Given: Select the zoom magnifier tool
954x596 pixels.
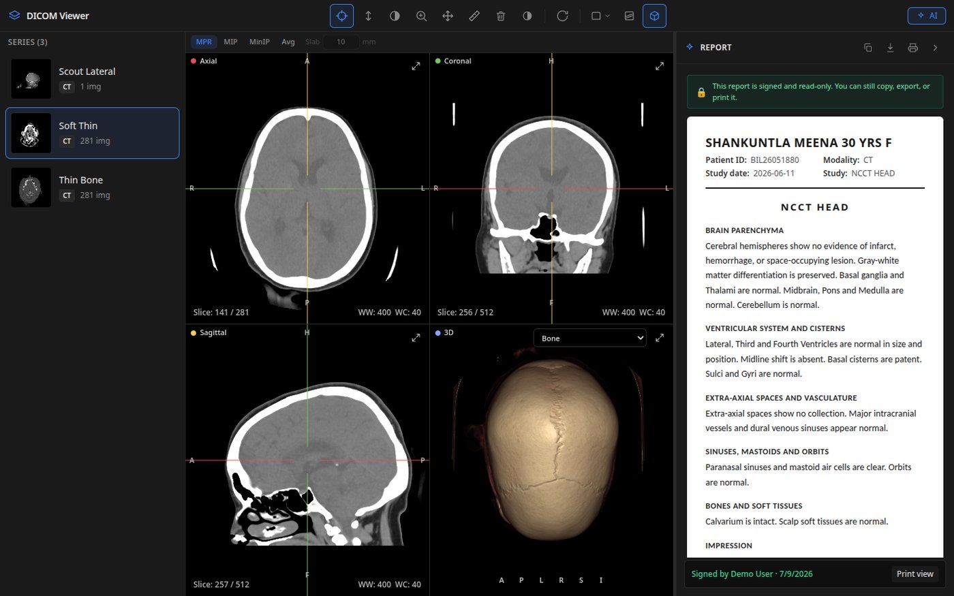Looking at the screenshot, I should 421,16.
